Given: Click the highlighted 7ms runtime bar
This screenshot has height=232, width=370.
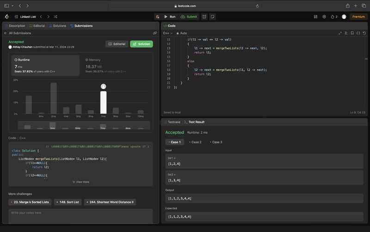Looking at the screenshot, I should click(x=103, y=102).
